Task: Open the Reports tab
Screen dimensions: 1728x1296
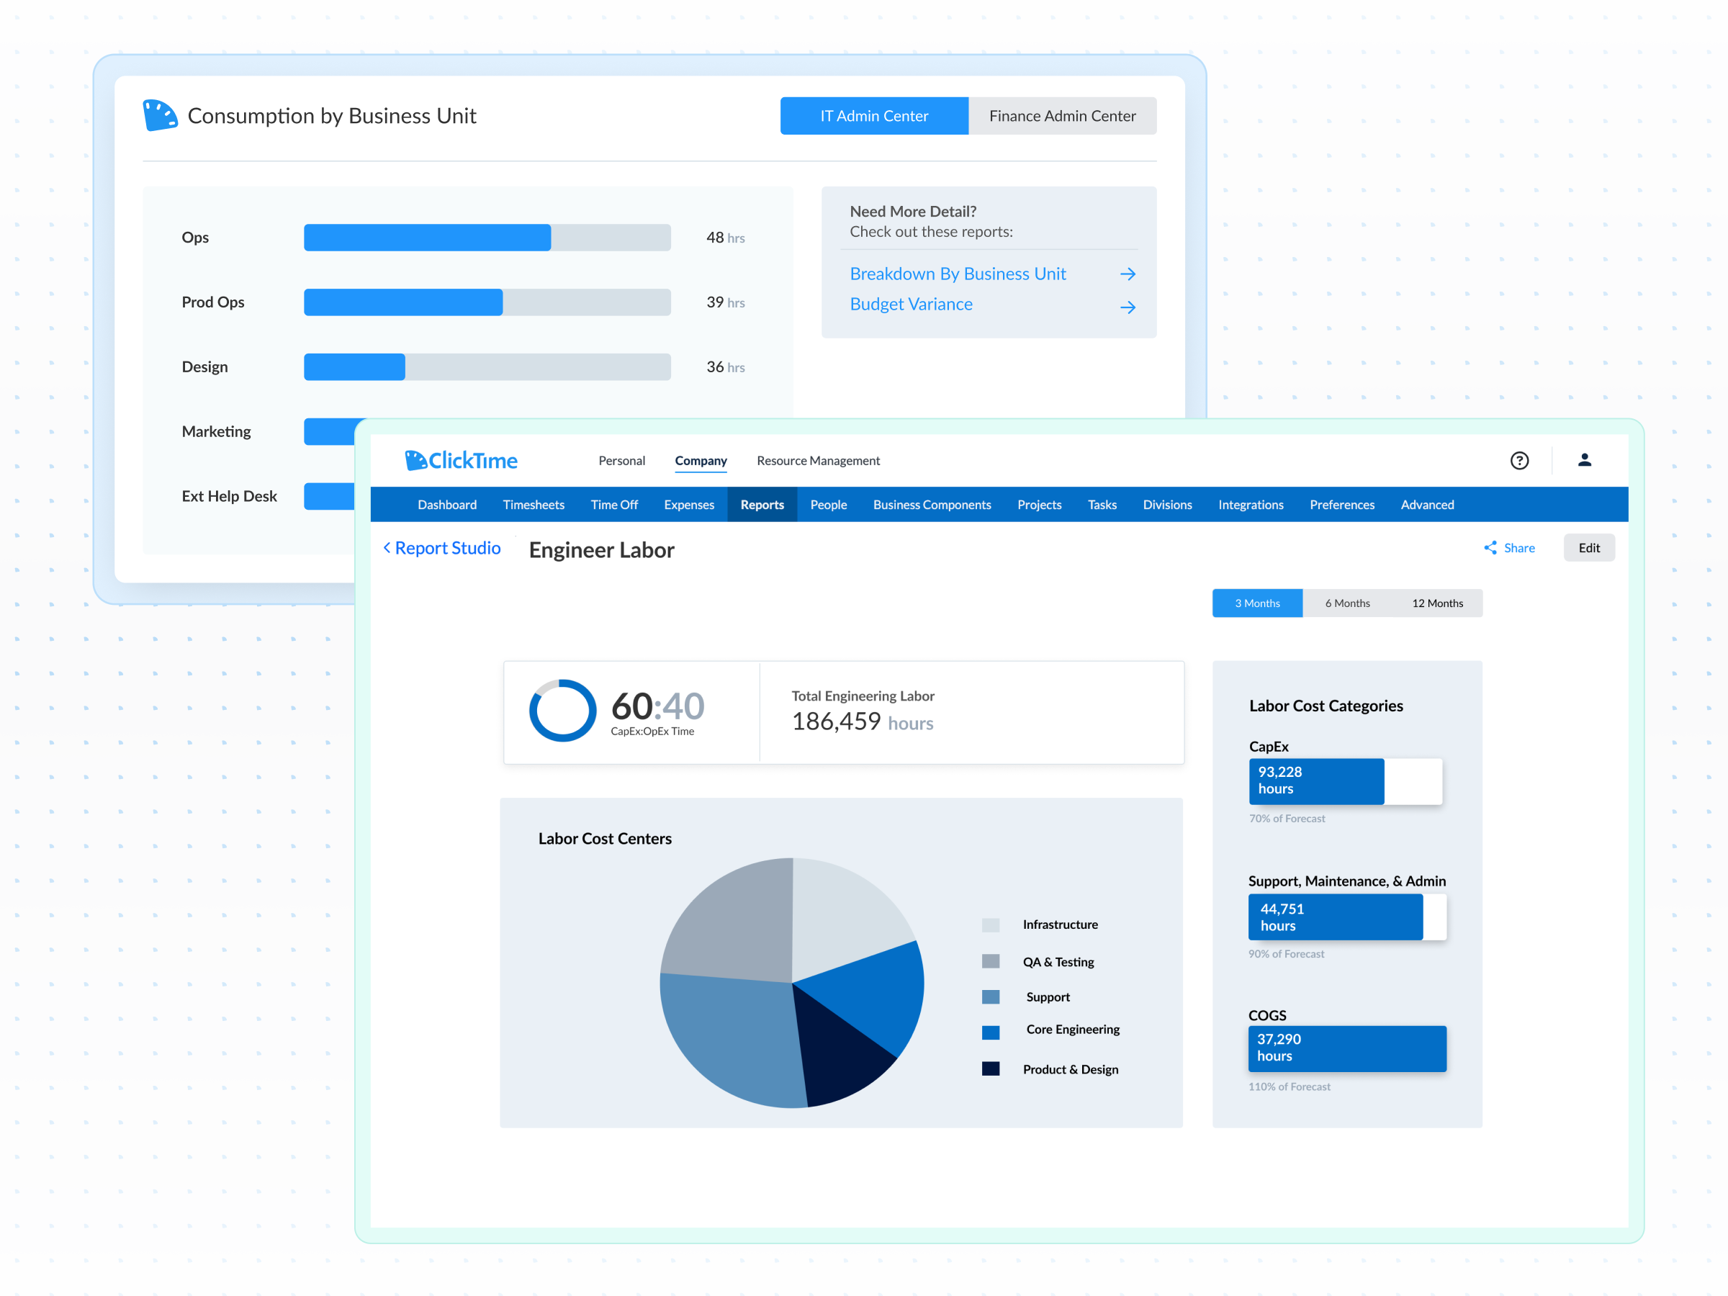Action: coord(762,505)
